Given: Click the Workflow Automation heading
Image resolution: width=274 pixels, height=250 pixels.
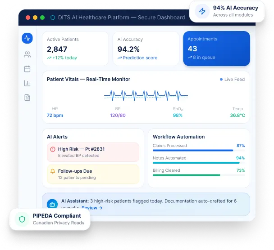Looking at the screenshot, I should point(178,137).
